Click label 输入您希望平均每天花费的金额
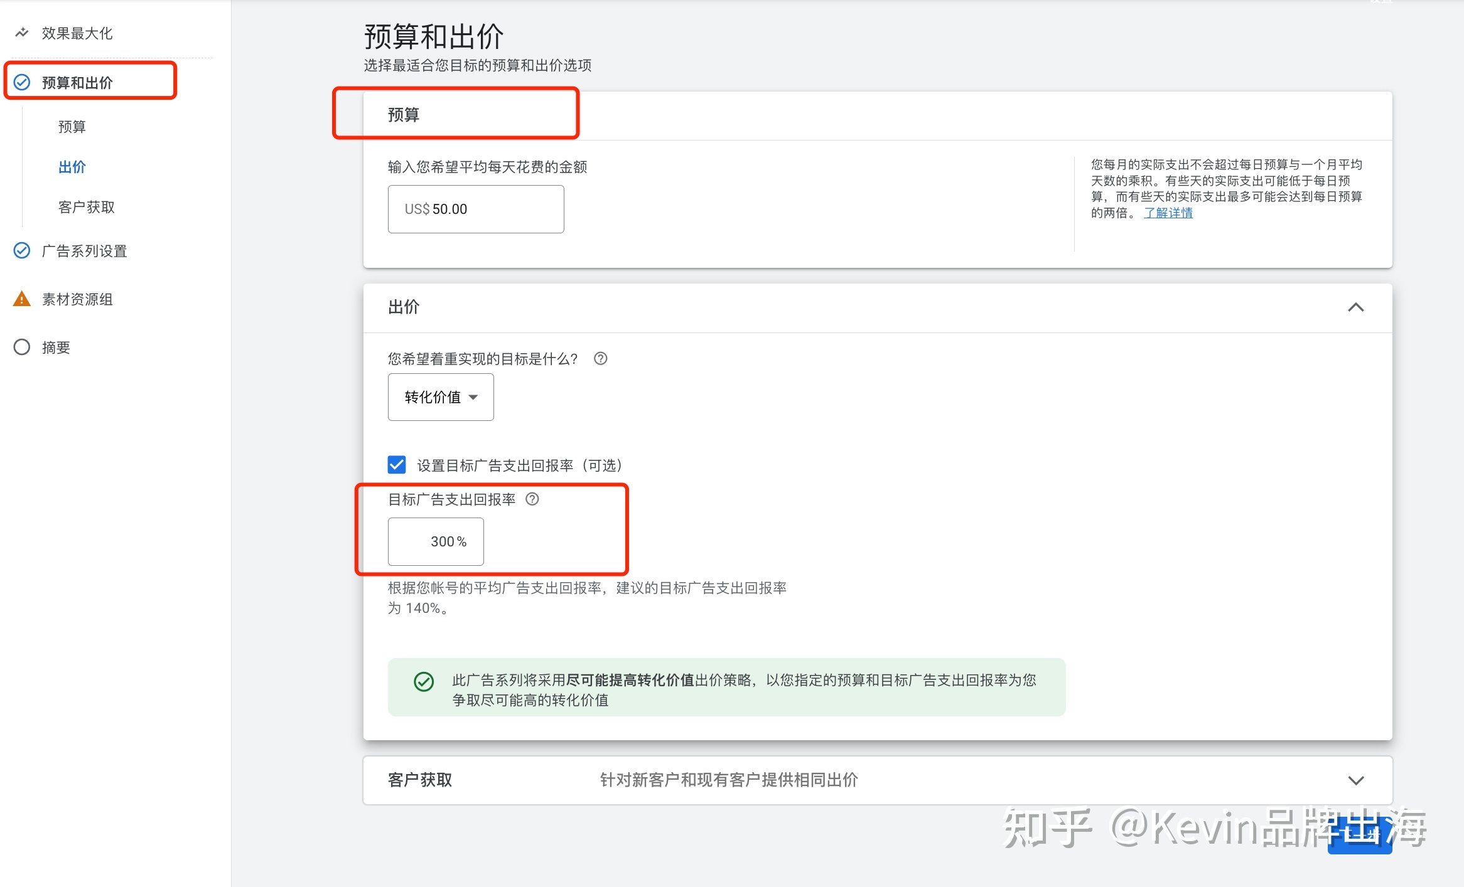Viewport: 1464px width, 887px height. [488, 167]
